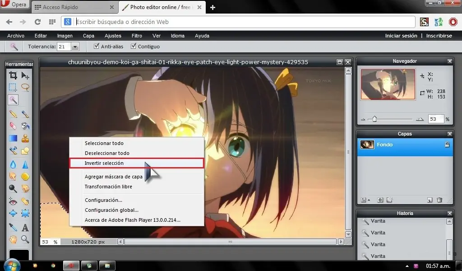Open Configuración global... entry
Image resolution: width=462 pixels, height=271 pixels.
tap(136, 210)
